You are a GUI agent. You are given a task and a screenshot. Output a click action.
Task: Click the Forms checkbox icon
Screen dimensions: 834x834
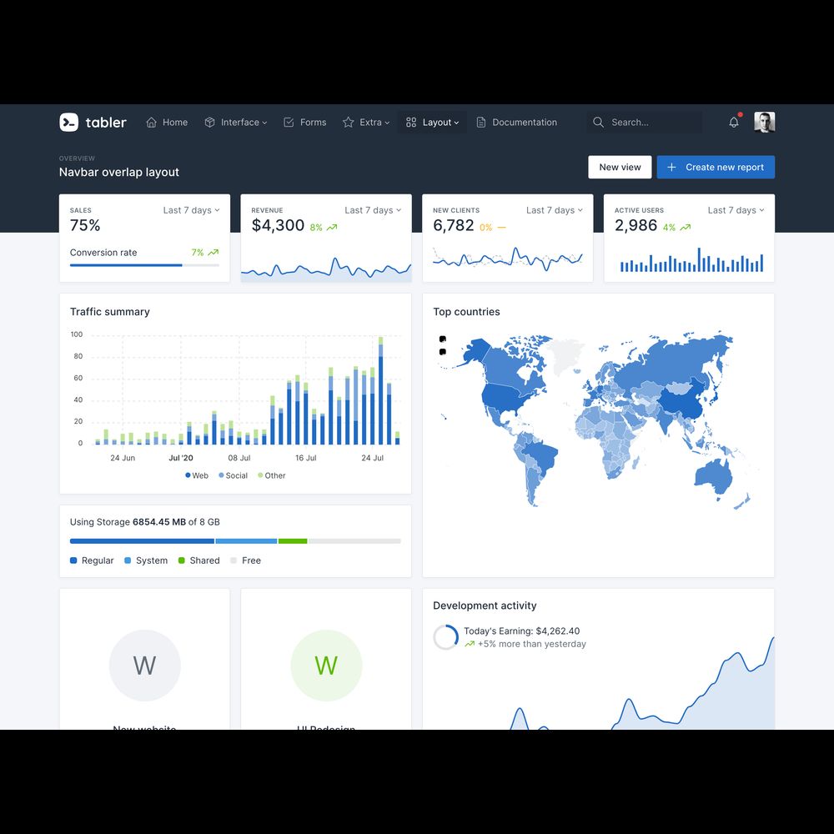(289, 123)
